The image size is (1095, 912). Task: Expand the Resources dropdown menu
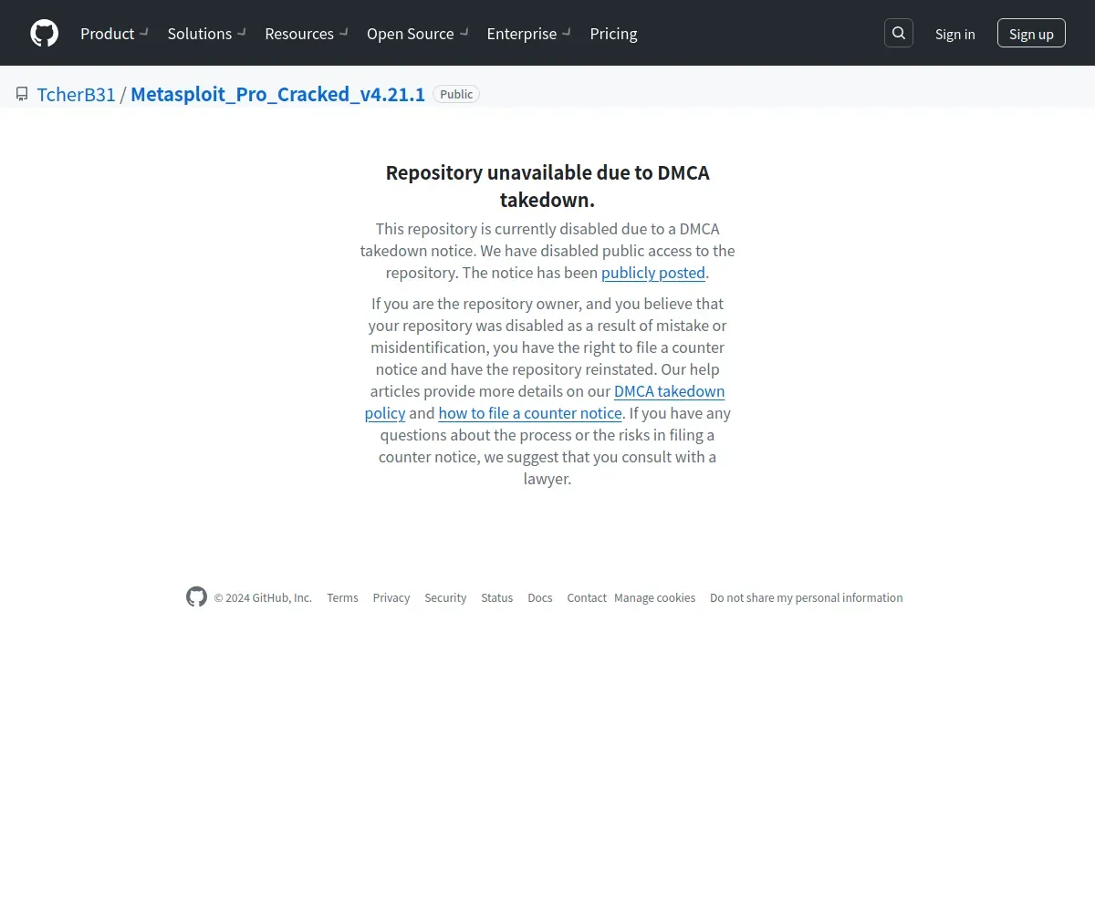click(x=307, y=34)
